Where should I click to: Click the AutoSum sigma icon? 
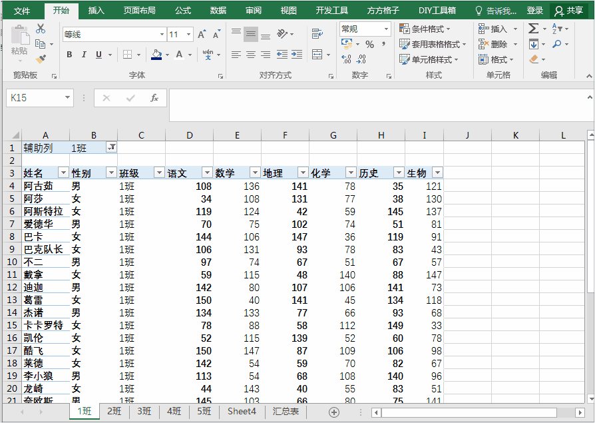click(533, 29)
